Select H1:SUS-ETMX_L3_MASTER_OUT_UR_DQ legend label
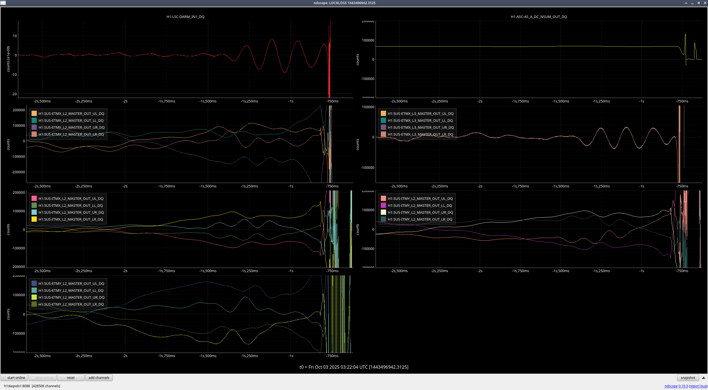Screen dimensions: 708x390 [421, 127]
